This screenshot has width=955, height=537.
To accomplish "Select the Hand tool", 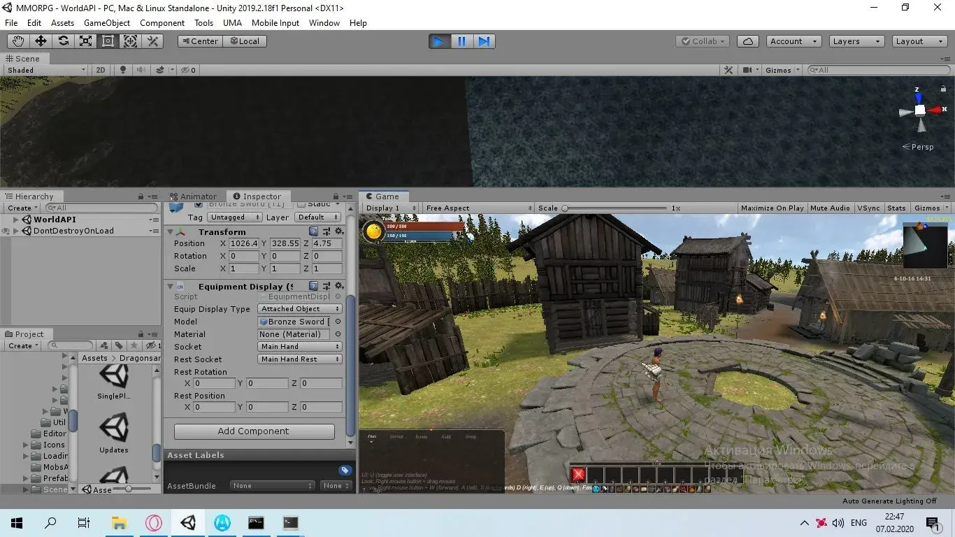I will click(18, 41).
